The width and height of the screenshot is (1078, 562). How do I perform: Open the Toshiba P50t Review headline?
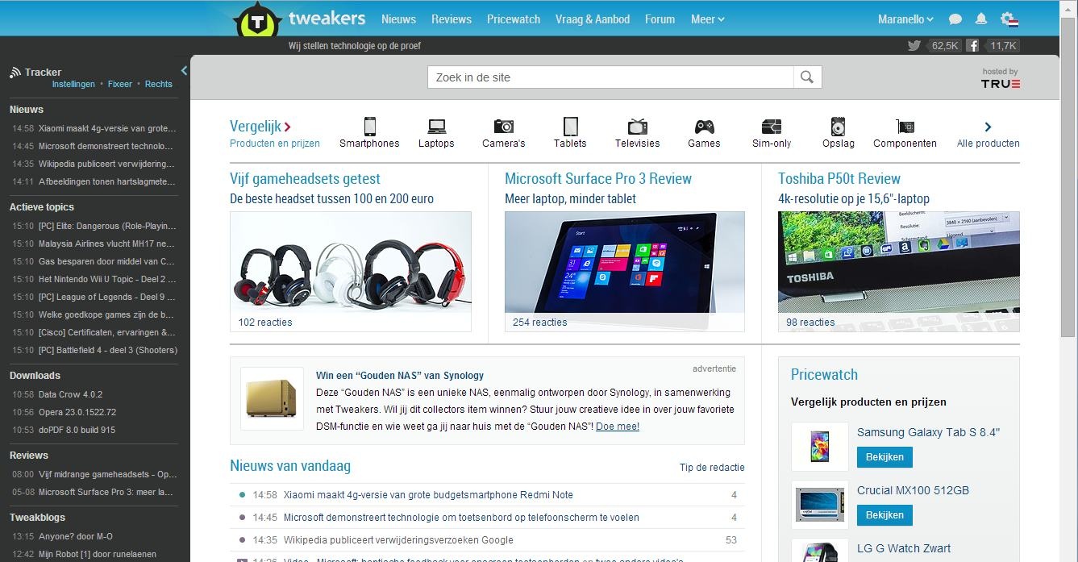click(x=839, y=179)
